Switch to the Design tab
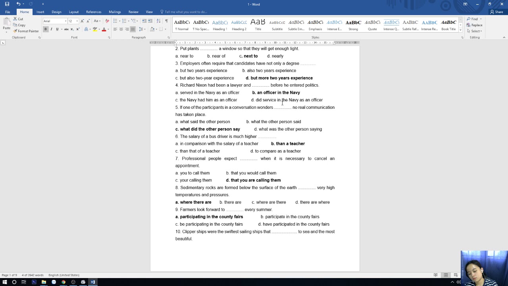The width and height of the screenshot is (508, 286). tap(56, 12)
